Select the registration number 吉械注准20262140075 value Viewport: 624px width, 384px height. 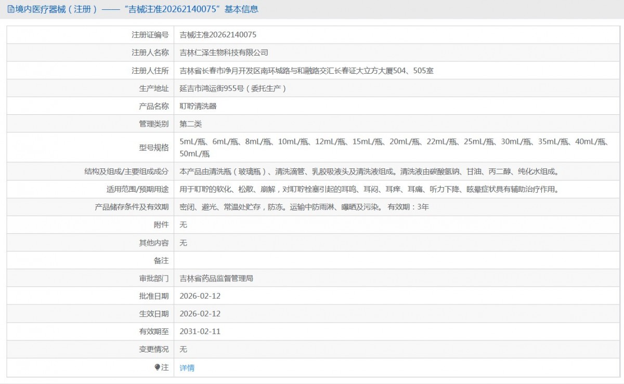(218, 35)
